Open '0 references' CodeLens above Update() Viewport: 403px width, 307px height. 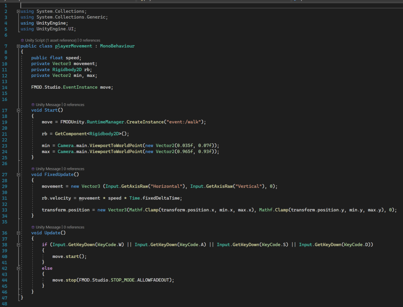(74, 227)
